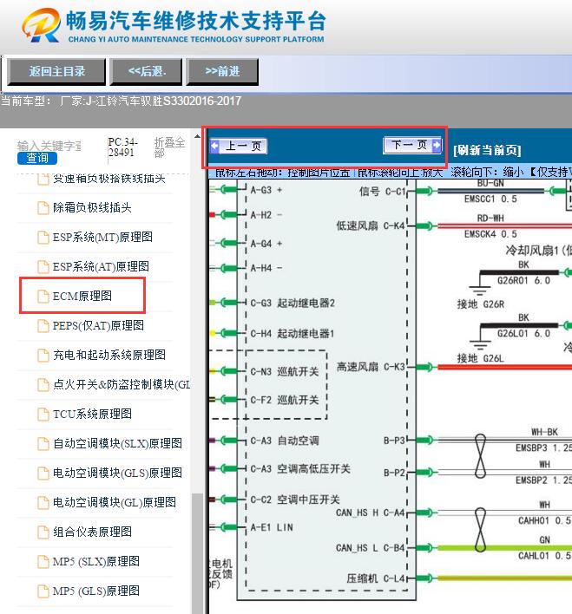Open 电动空调模块(GL)原理图 entry
This screenshot has width=572, height=614.
click(x=115, y=502)
